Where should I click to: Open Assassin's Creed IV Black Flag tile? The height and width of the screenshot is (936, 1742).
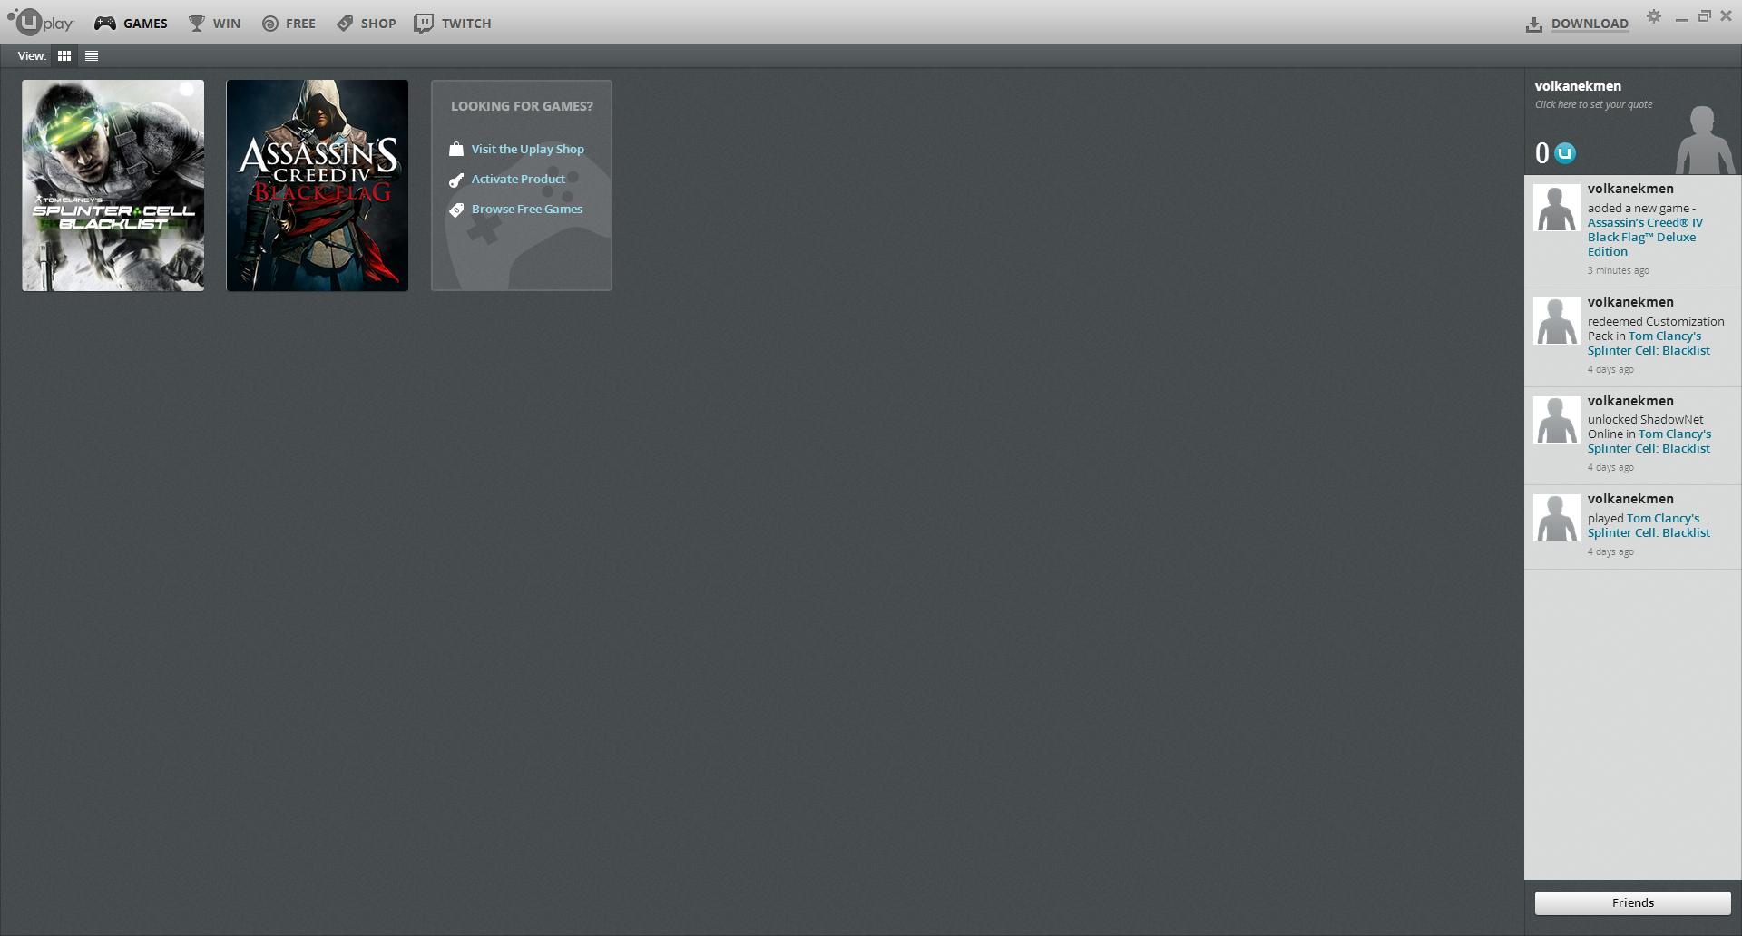[318, 185]
